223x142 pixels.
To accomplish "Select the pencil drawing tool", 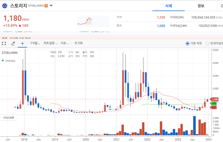I will [x=13, y=43].
